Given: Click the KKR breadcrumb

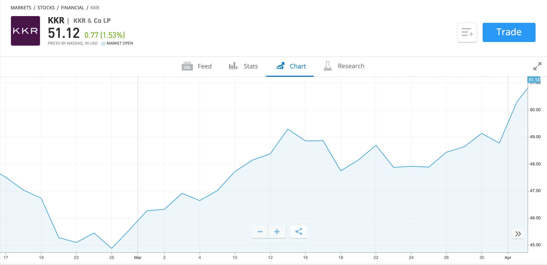Looking at the screenshot, I should (95, 8).
